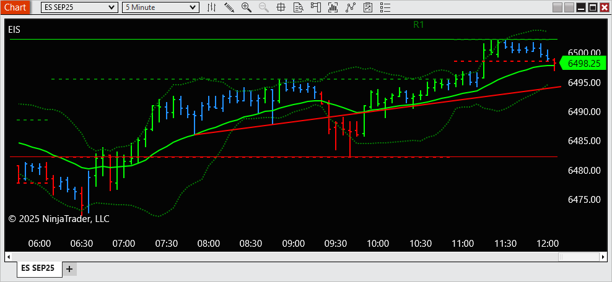Open the Data Box document-search icon
This screenshot has width=612, height=282.
(299, 7)
